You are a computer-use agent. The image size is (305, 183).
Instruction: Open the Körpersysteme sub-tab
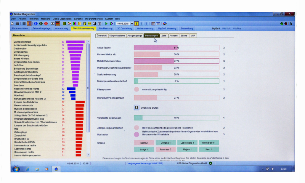coord(117,36)
